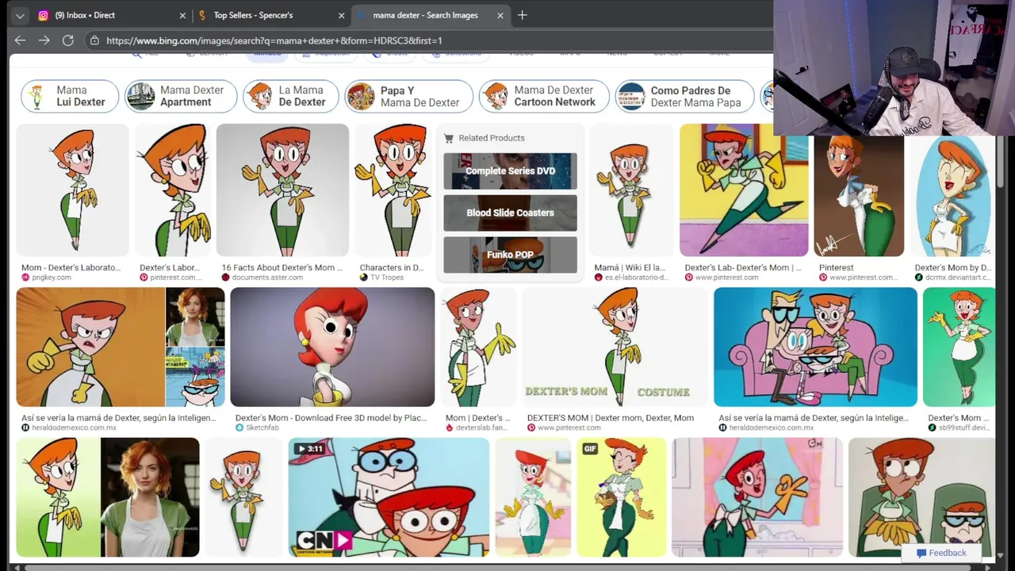Screen dimensions: 1015x571
Task: Reload the page with the refresh icon
Action: (68, 40)
